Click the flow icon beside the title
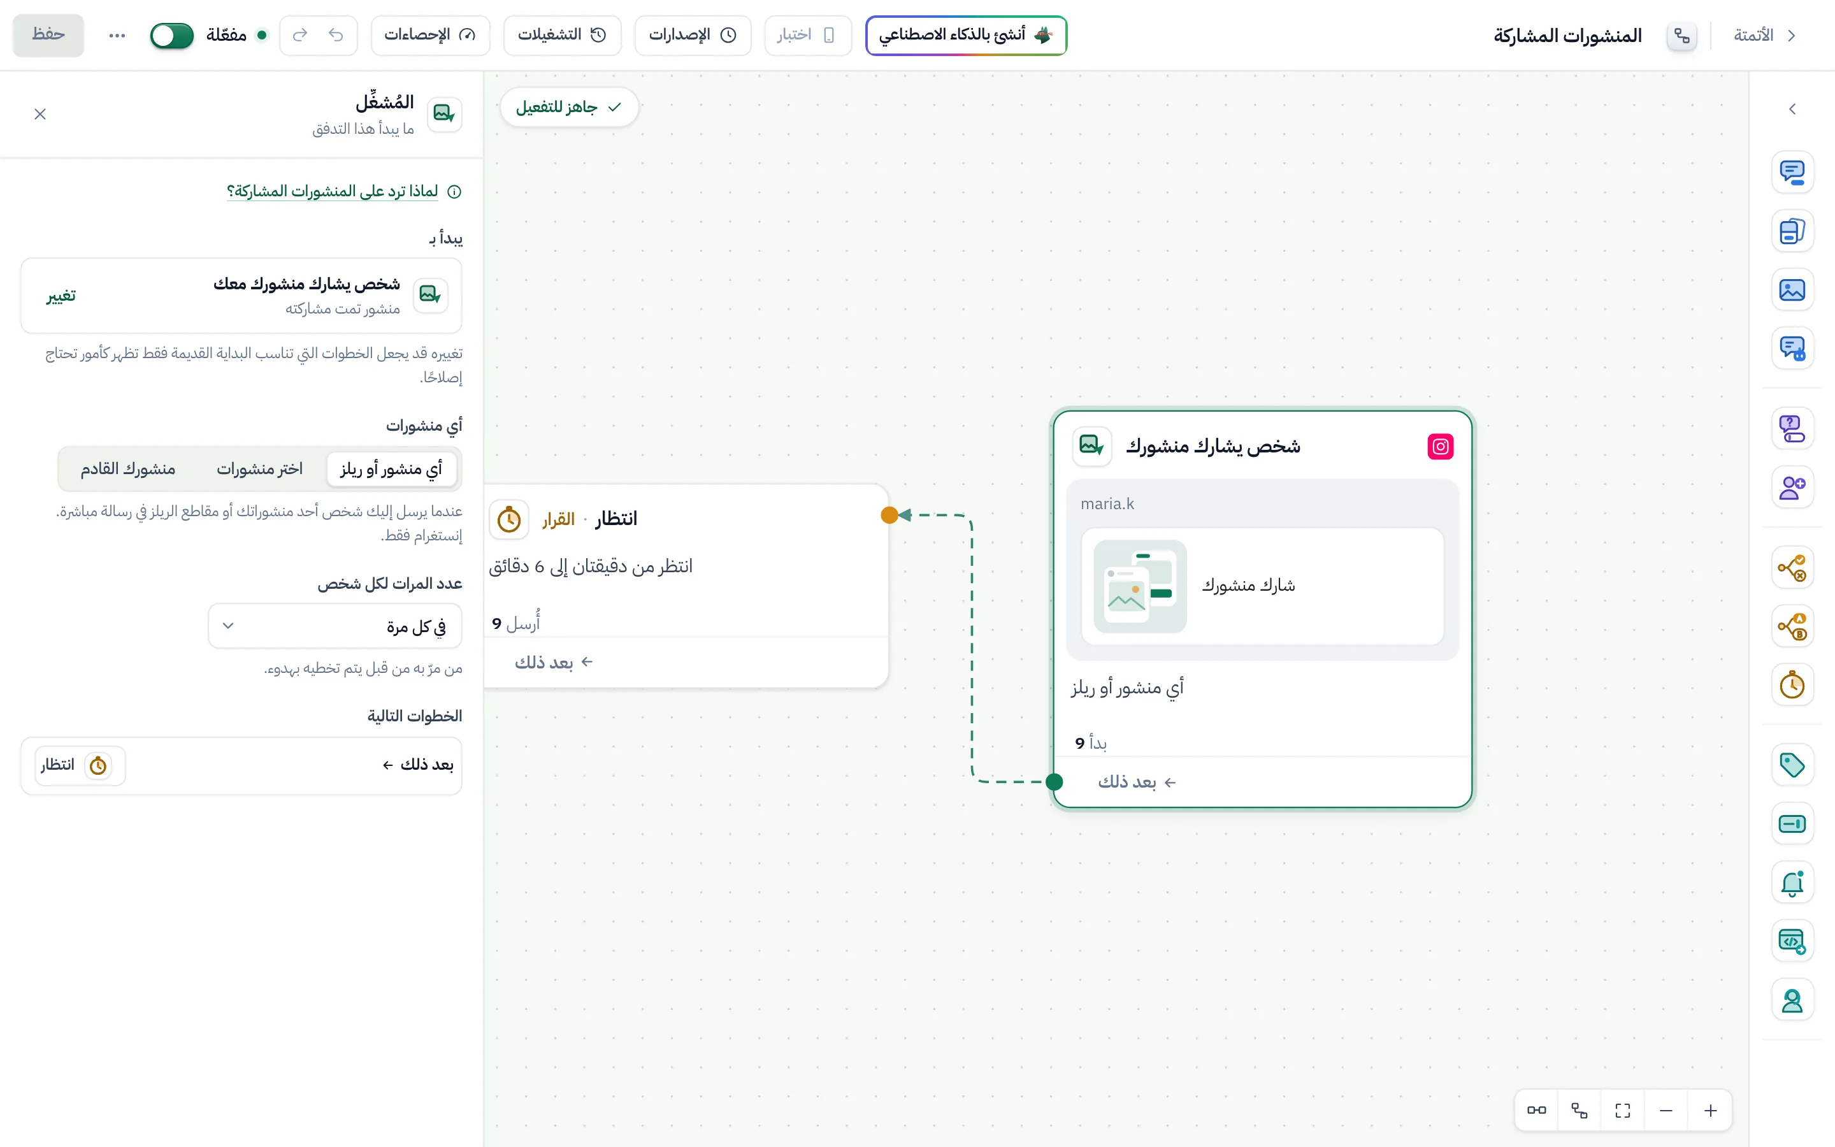Image resolution: width=1835 pixels, height=1147 pixels. point(1682,36)
